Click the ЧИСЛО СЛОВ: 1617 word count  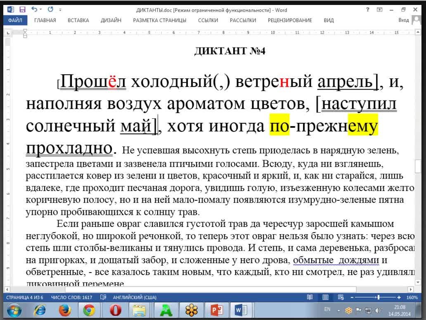coord(71,297)
